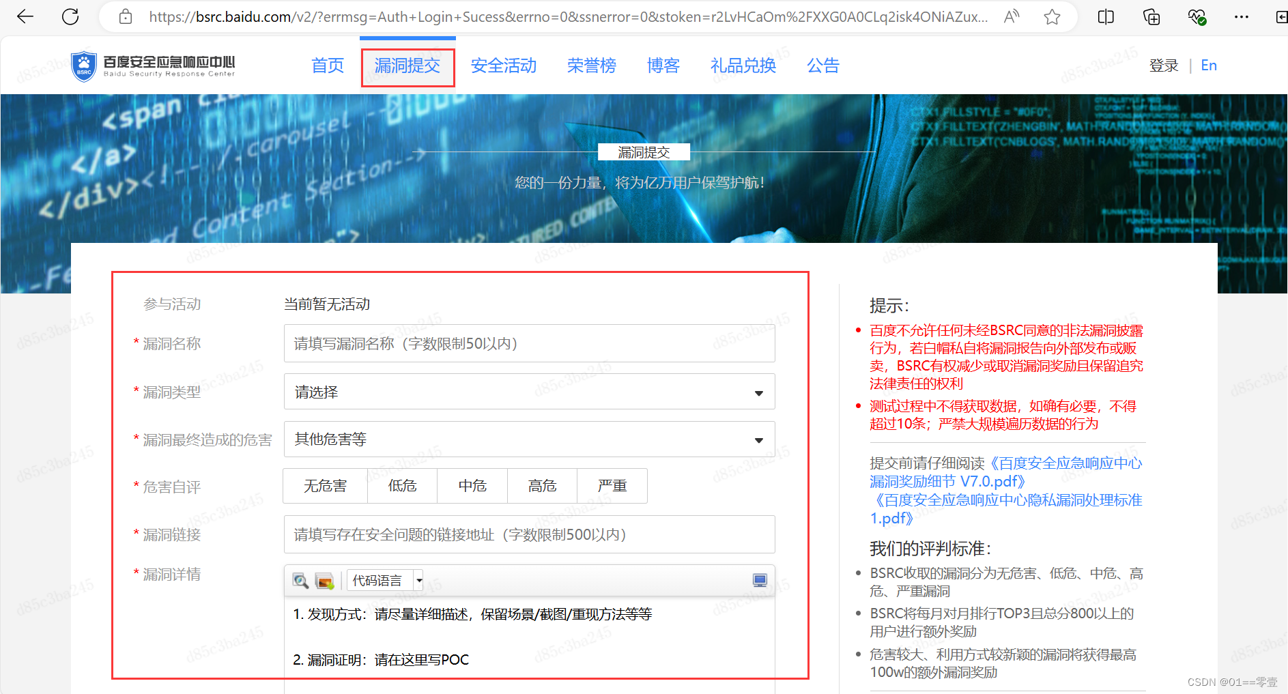Toggle fullscreen editor with the monitor icon
Screen dimensions: 1288x694
tap(760, 580)
